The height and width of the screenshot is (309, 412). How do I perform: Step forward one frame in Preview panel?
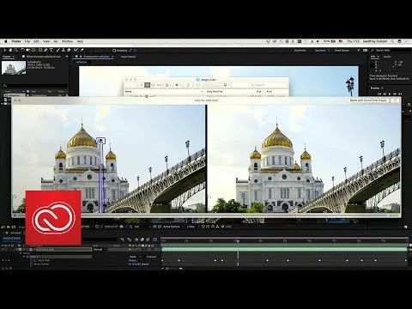(395, 94)
